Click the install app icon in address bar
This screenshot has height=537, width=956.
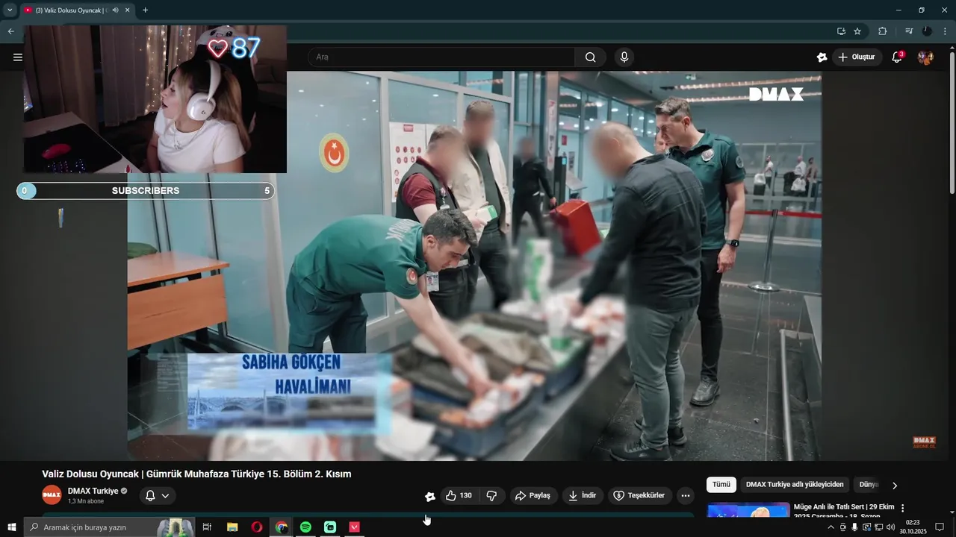[841, 31]
